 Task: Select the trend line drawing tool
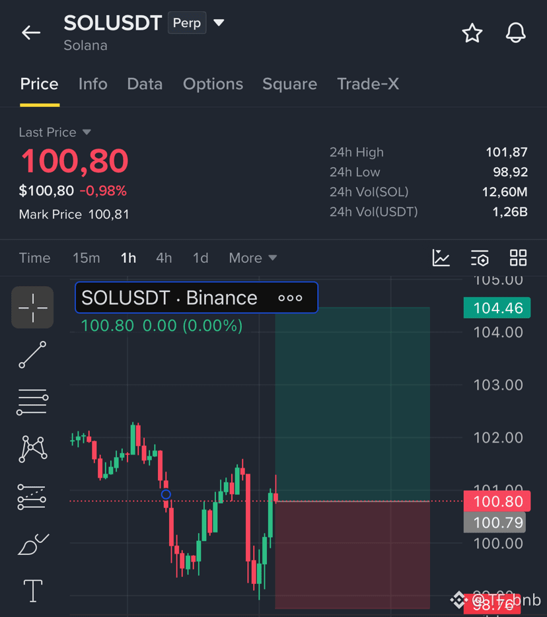coord(32,355)
